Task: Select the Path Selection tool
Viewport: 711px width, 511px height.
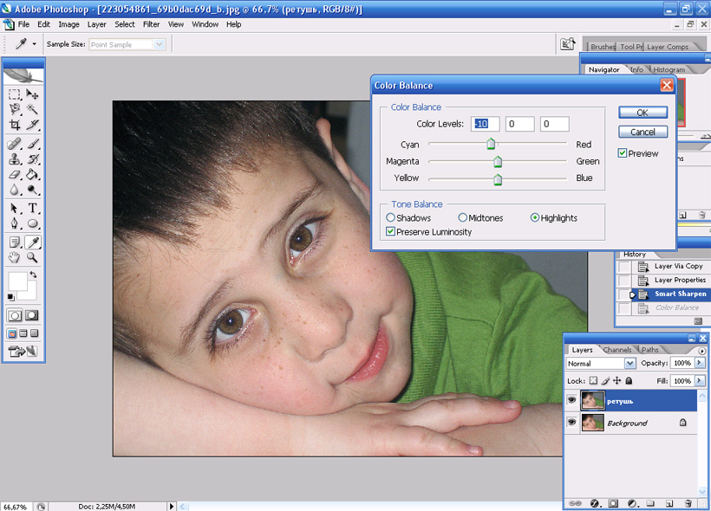Action: click(15, 209)
